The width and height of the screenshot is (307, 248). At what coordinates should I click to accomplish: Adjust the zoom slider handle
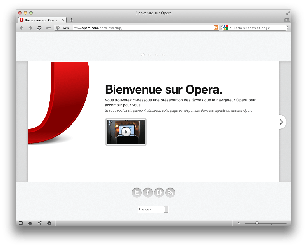coord(257,223)
